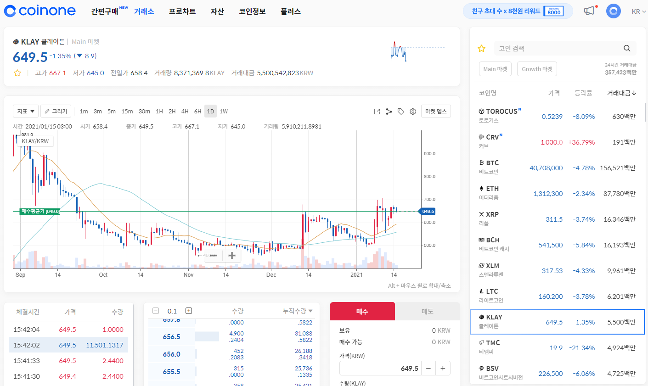Click the chart share icon
The height and width of the screenshot is (386, 648).
point(389,112)
